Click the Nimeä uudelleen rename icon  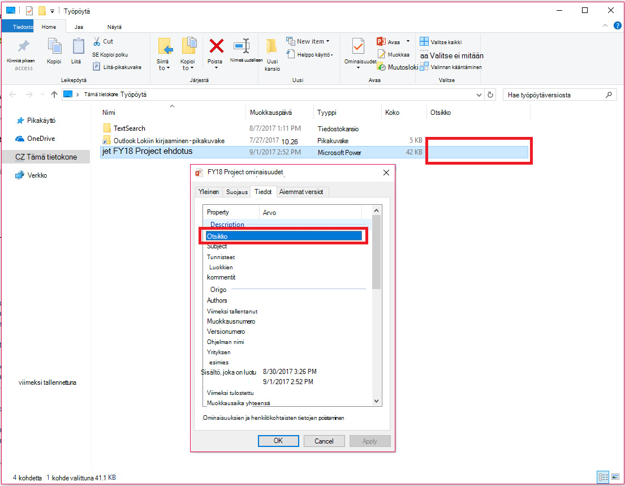(242, 46)
